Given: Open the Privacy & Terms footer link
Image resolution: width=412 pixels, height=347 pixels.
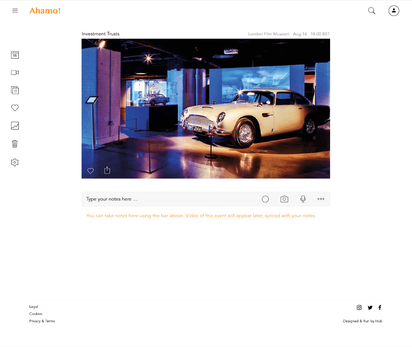Looking at the screenshot, I should 42,321.
